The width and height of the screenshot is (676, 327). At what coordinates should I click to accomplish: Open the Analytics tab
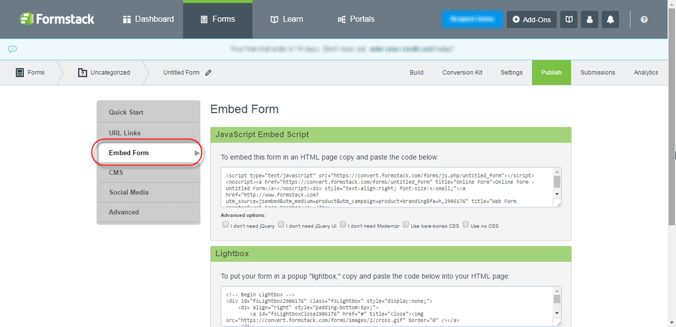pyautogui.click(x=646, y=73)
